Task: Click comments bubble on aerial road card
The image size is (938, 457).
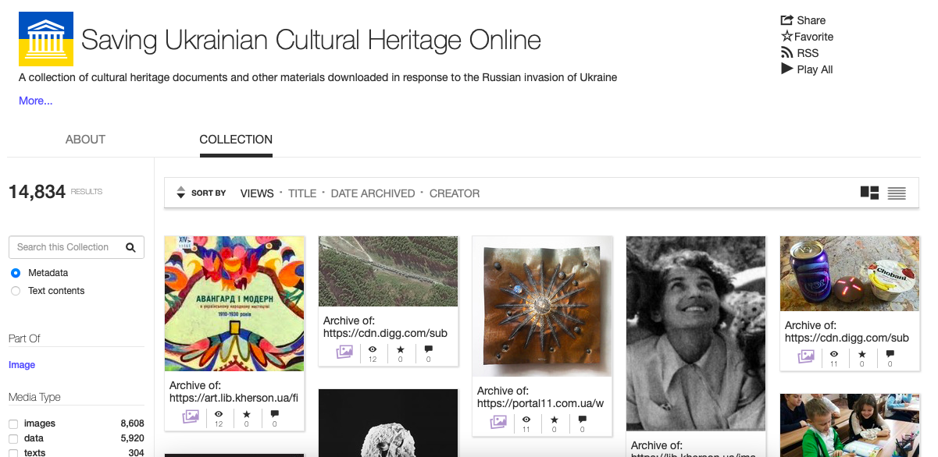Action: (x=428, y=349)
